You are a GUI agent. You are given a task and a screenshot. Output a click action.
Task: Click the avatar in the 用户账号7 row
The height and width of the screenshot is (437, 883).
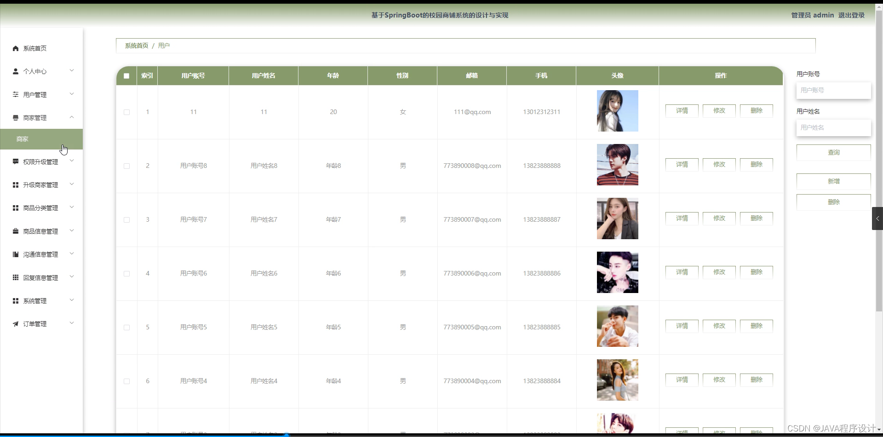point(618,218)
